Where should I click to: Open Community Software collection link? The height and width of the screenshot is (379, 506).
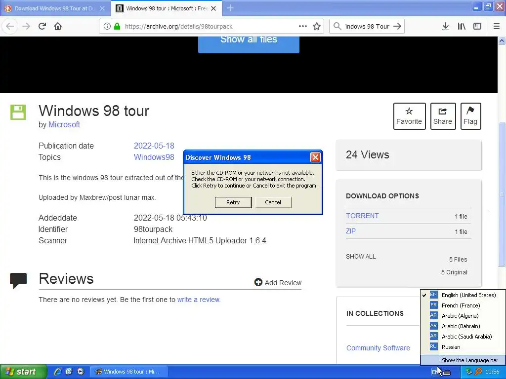click(378, 348)
